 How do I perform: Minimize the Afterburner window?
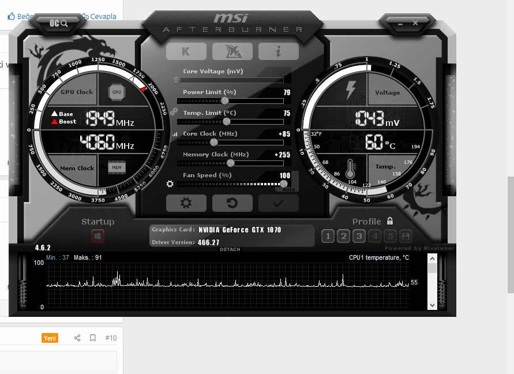point(400,24)
